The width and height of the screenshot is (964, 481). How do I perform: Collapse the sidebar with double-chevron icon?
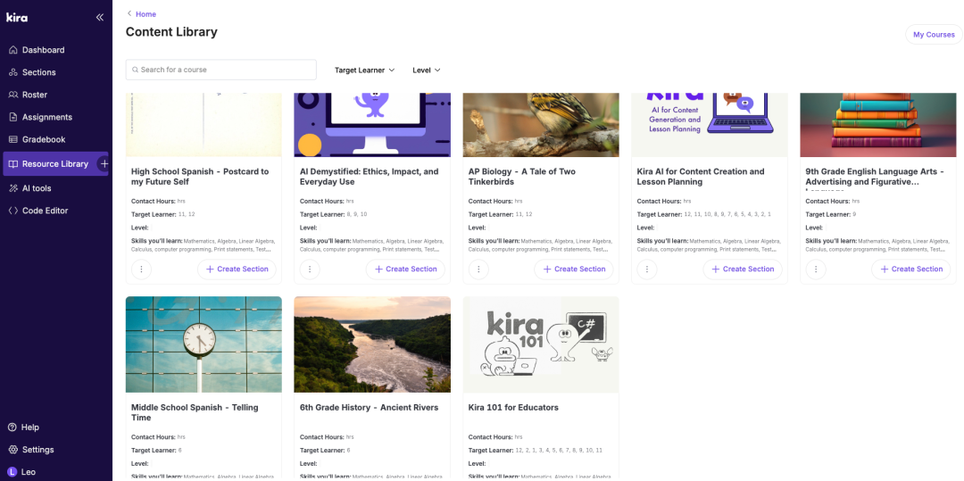(100, 17)
